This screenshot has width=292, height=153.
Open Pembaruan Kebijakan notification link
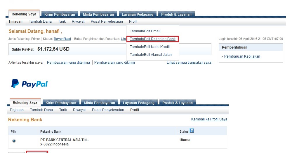point(242,56)
